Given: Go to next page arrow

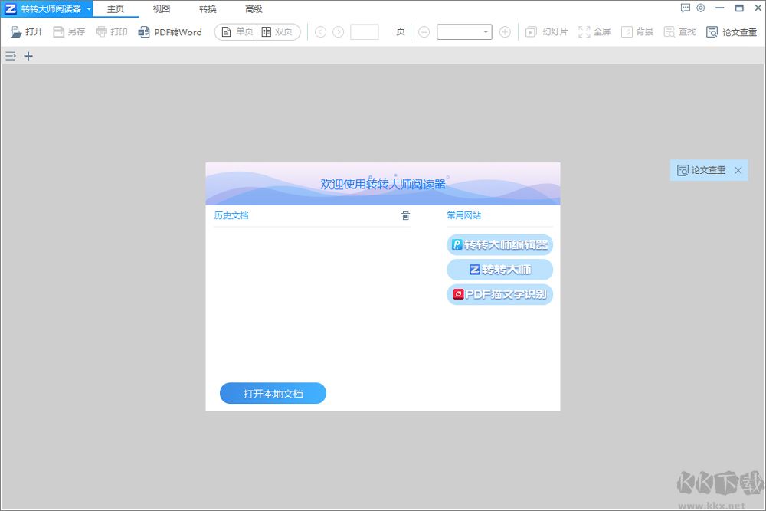Looking at the screenshot, I should [x=338, y=31].
